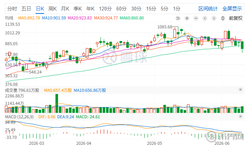Select the 60分 interval tab

click(121, 9)
